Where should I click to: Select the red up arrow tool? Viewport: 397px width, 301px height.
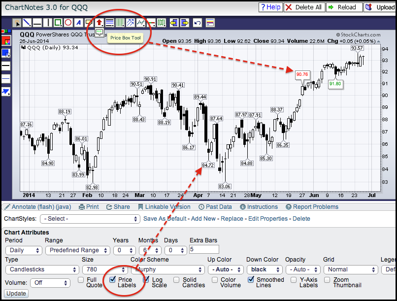[x=99, y=23]
